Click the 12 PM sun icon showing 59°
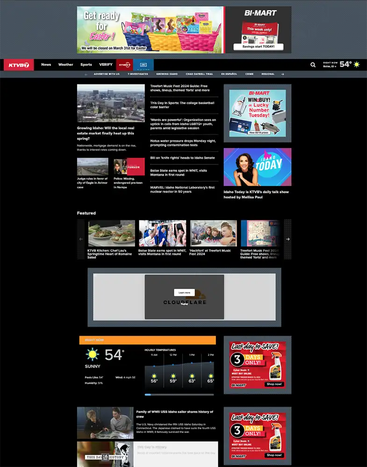The height and width of the screenshot is (467, 367). 173,376
